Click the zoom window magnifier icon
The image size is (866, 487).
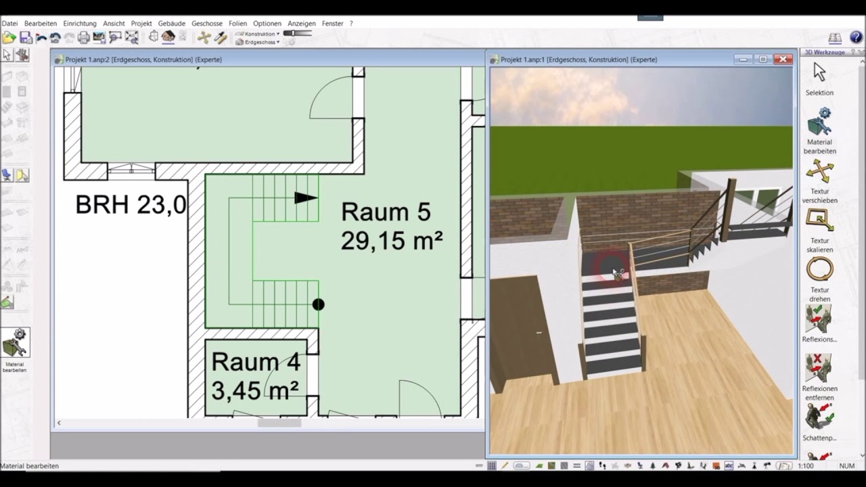(115, 37)
